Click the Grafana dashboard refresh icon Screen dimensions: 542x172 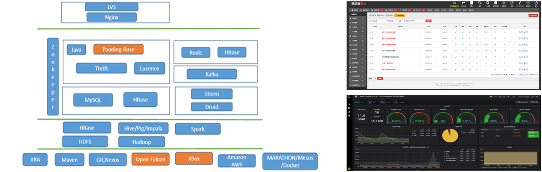[537, 96]
